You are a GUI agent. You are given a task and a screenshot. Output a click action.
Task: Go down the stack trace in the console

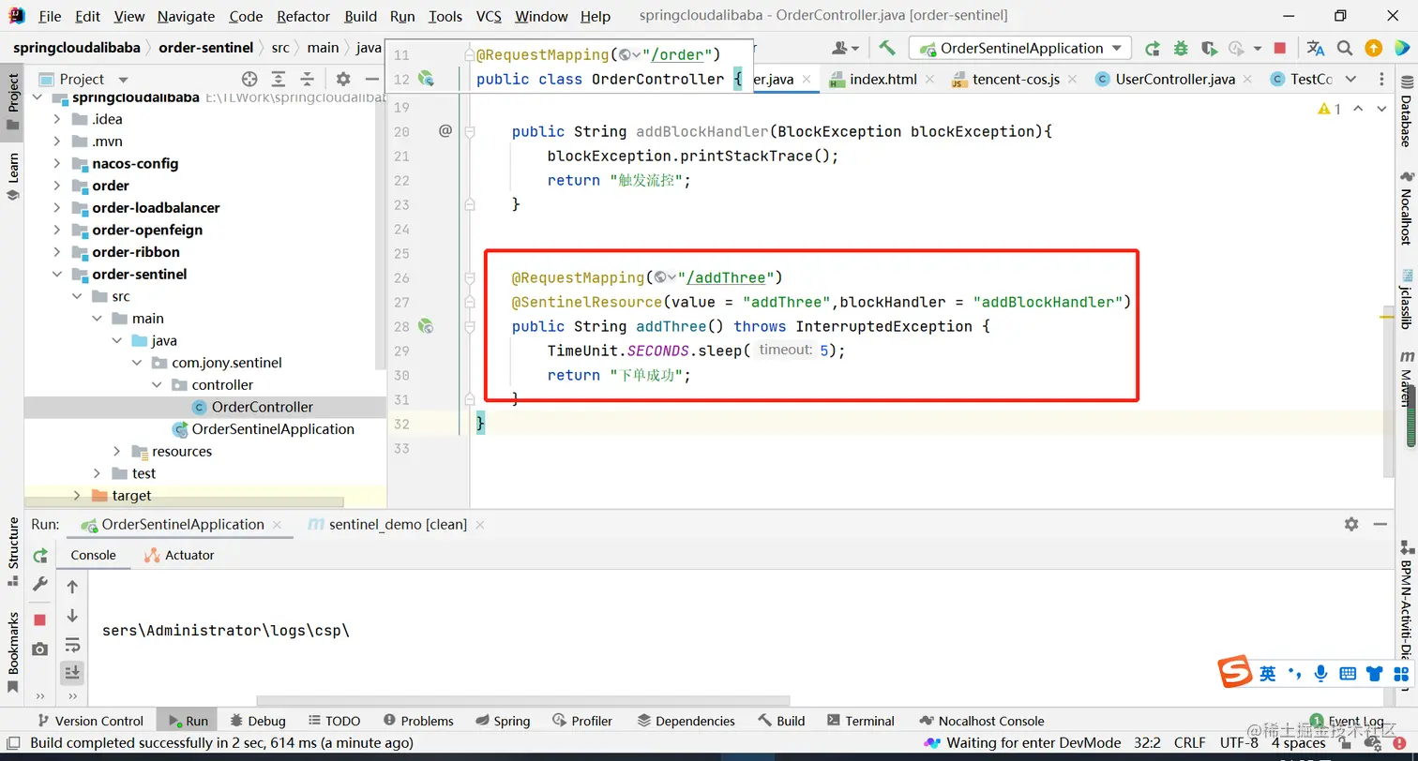click(x=72, y=616)
